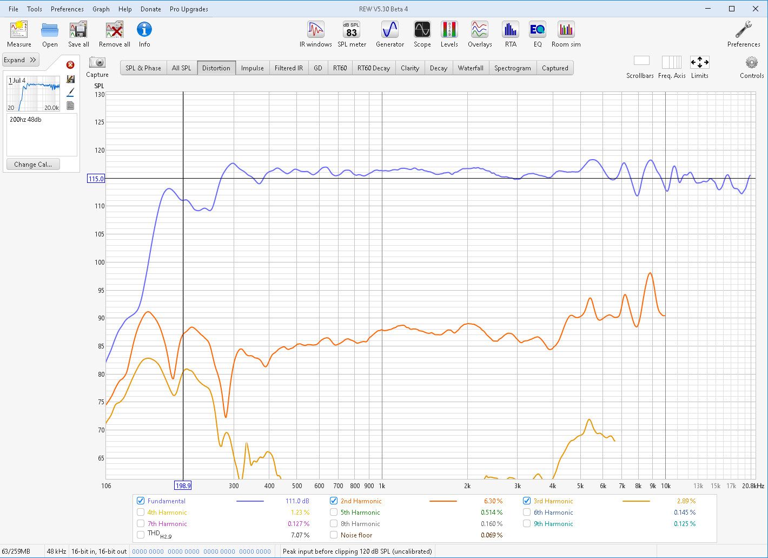This screenshot has width=768, height=558.
Task: Enable the 7th Harmonic trace
Action: pyautogui.click(x=141, y=523)
